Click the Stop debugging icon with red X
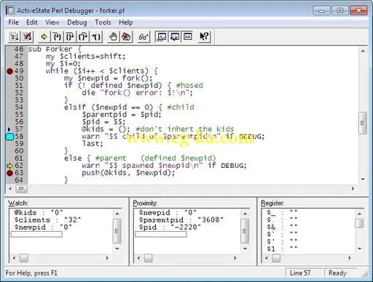373x282 pixels. tap(27, 37)
